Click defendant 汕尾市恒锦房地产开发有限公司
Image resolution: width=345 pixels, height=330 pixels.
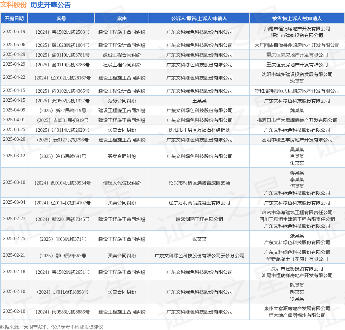click(x=297, y=29)
